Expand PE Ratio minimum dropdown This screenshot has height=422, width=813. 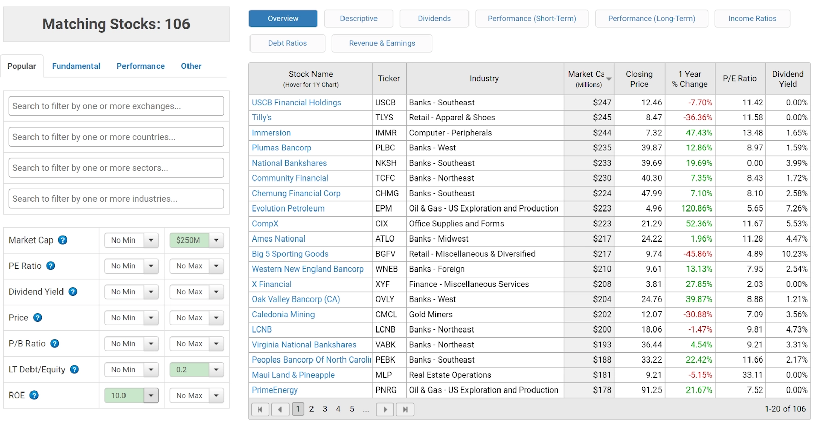tap(151, 266)
